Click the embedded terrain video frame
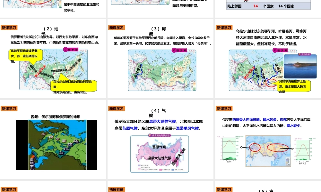Screen dimensions: 321x192 [56, 145]
